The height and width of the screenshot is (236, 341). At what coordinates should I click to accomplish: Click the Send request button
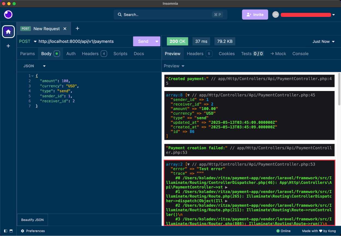143,41
